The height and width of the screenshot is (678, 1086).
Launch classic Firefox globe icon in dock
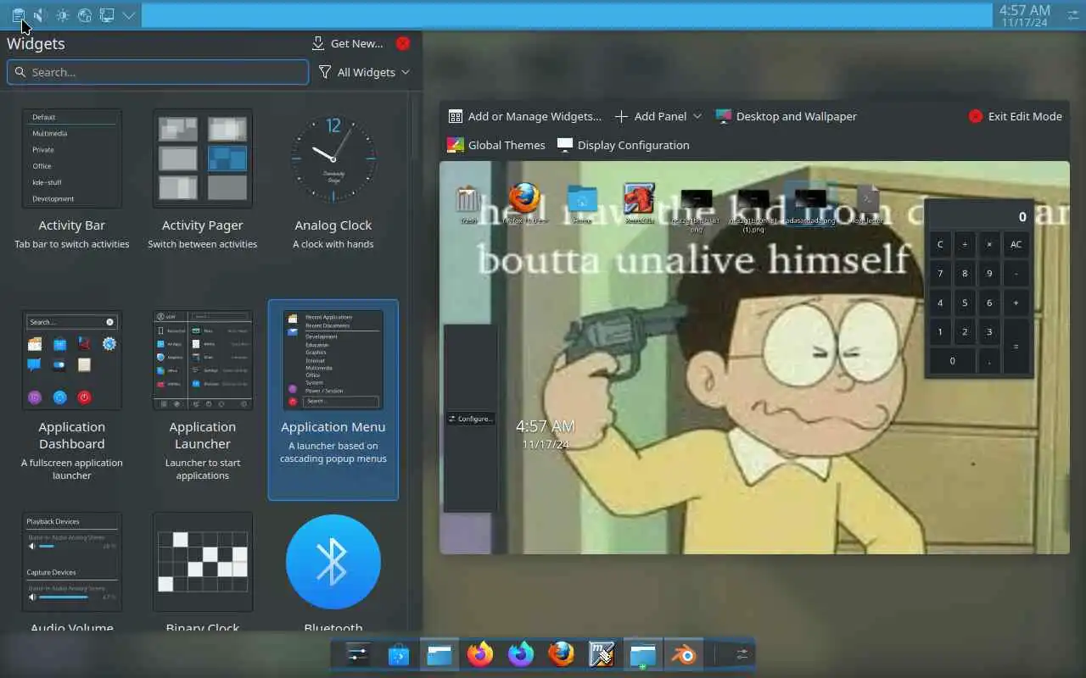coord(561,654)
